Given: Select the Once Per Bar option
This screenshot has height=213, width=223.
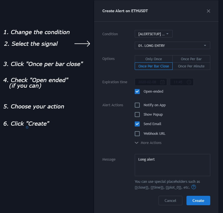Looking at the screenshot, I should (x=191, y=59).
